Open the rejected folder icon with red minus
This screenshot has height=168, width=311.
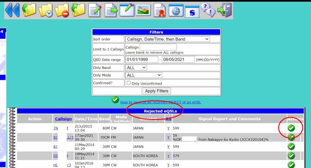point(62,10)
